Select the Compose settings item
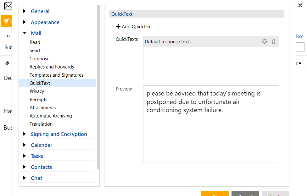307x196 pixels. click(39, 59)
